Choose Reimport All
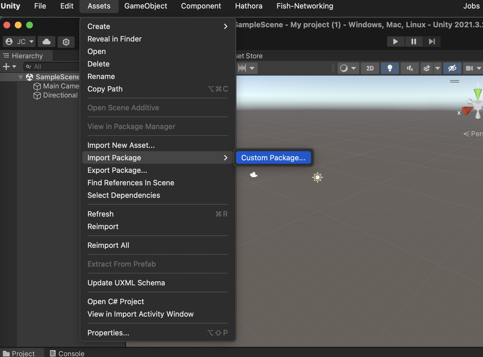This screenshot has height=357, width=483. (158, 245)
